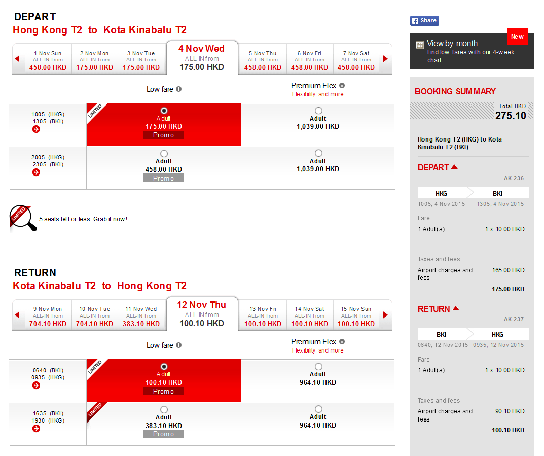Switch return date to 13 Nov Fri
The width and height of the screenshot is (544, 456).
pos(263,316)
